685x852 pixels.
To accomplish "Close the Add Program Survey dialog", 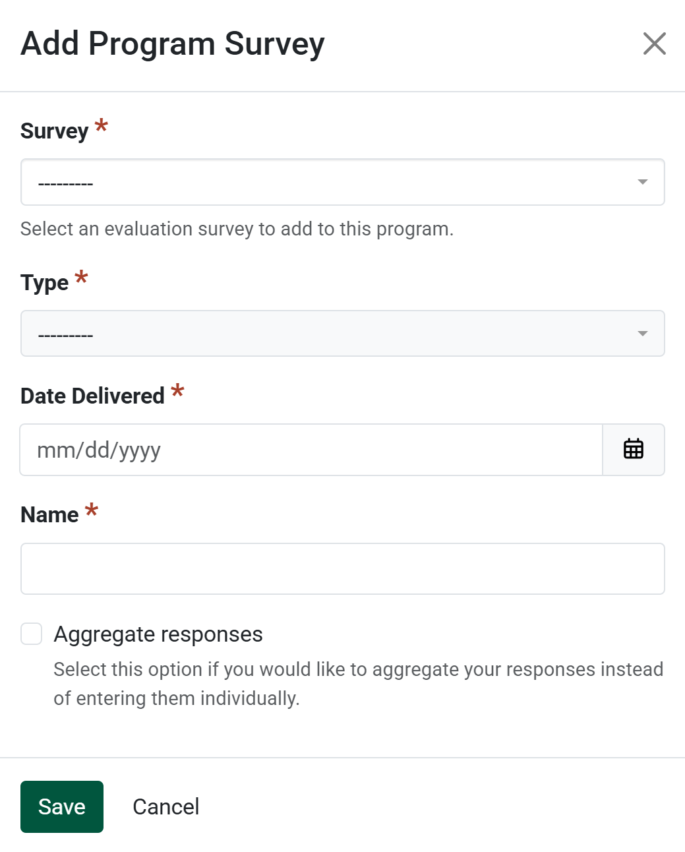I will pos(654,44).
